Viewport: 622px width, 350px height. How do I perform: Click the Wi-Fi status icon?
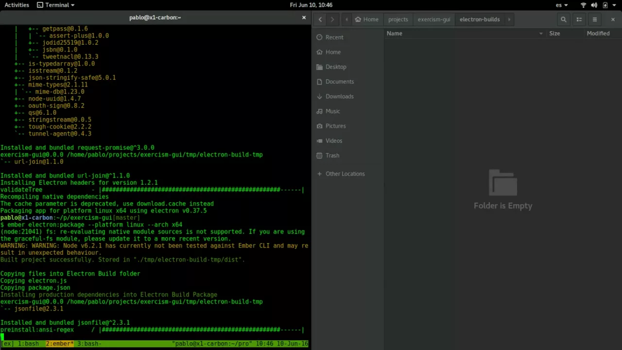(584, 5)
